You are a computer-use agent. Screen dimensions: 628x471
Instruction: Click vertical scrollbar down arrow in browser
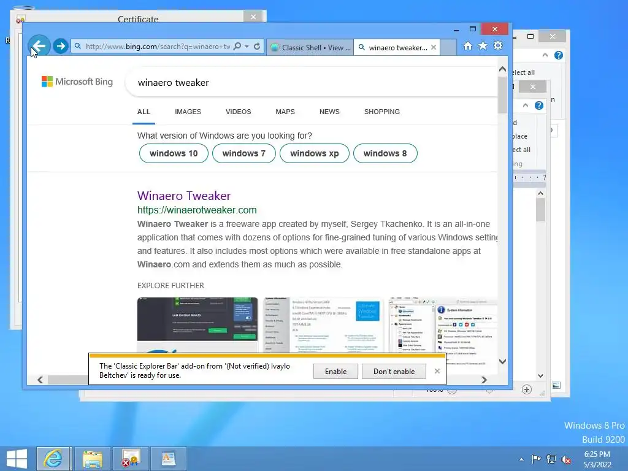coord(503,361)
